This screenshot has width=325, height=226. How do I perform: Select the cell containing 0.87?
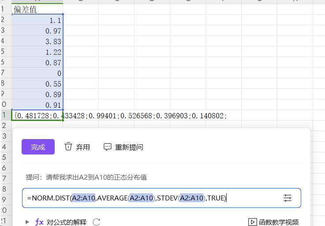(x=37, y=62)
